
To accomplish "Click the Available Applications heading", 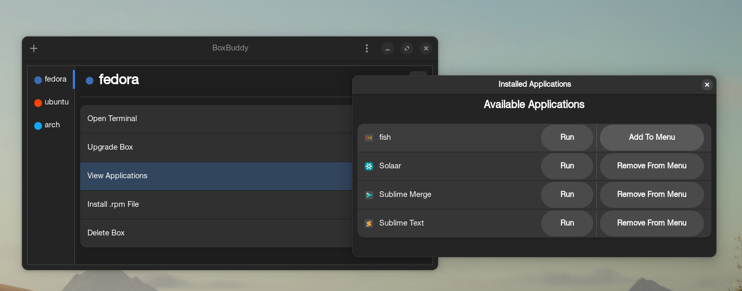I will [534, 105].
